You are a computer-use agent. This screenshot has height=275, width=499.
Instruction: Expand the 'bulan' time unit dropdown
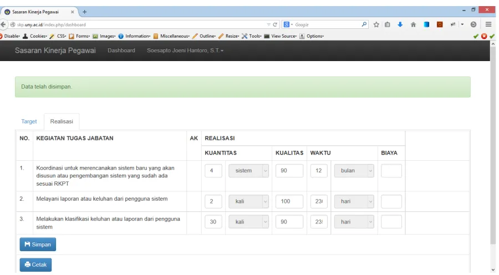354,171
